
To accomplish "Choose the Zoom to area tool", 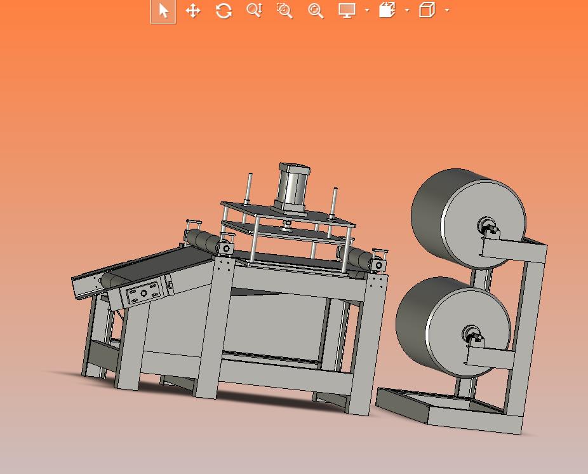I will tap(284, 11).
